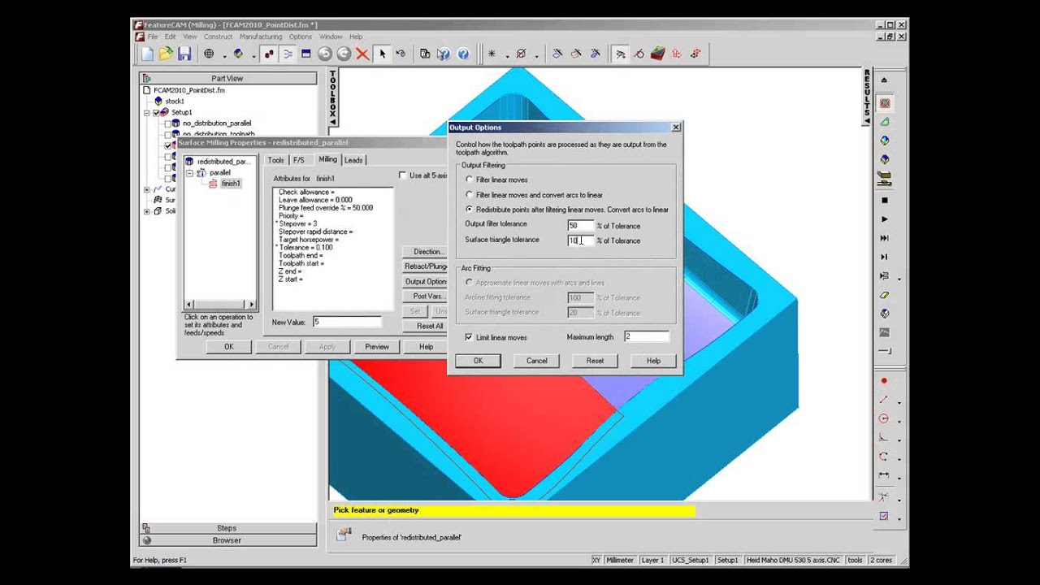Image resolution: width=1040 pixels, height=585 pixels.
Task: Collapse the RESULTS side panel arrow
Action: point(867,122)
